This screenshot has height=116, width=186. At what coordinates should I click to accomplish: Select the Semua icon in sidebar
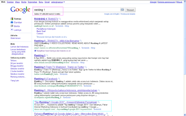(x=12, y=19)
